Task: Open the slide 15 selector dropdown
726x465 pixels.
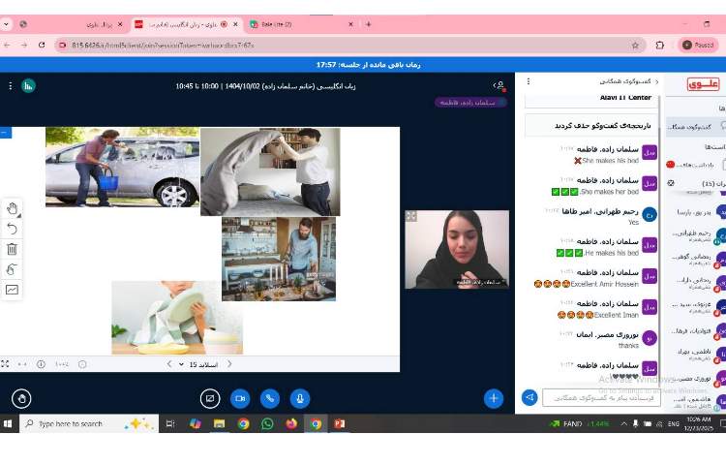Action: tap(199, 364)
